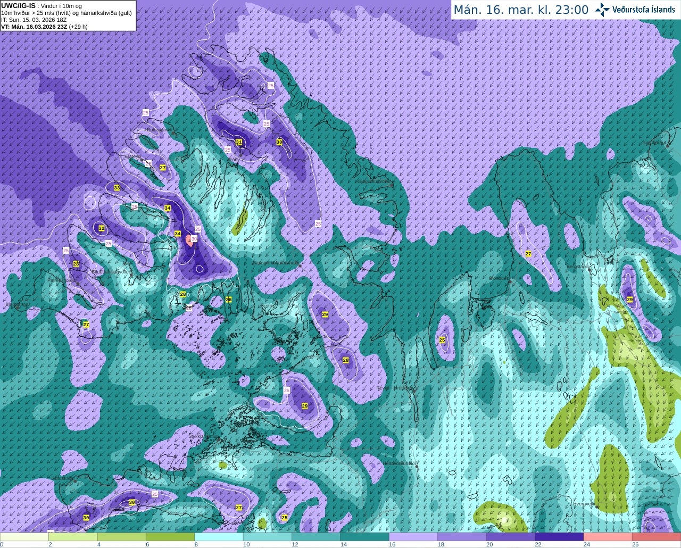This screenshot has height=548, width=681.
Task: Pick the dark indigo 22–24 legend swatch
Action: click(559, 537)
